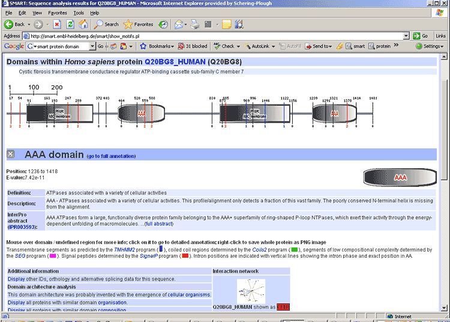Viewport: 450px width, 322px height.
Task: Open the History toolbar icon
Action: click(x=163, y=25)
